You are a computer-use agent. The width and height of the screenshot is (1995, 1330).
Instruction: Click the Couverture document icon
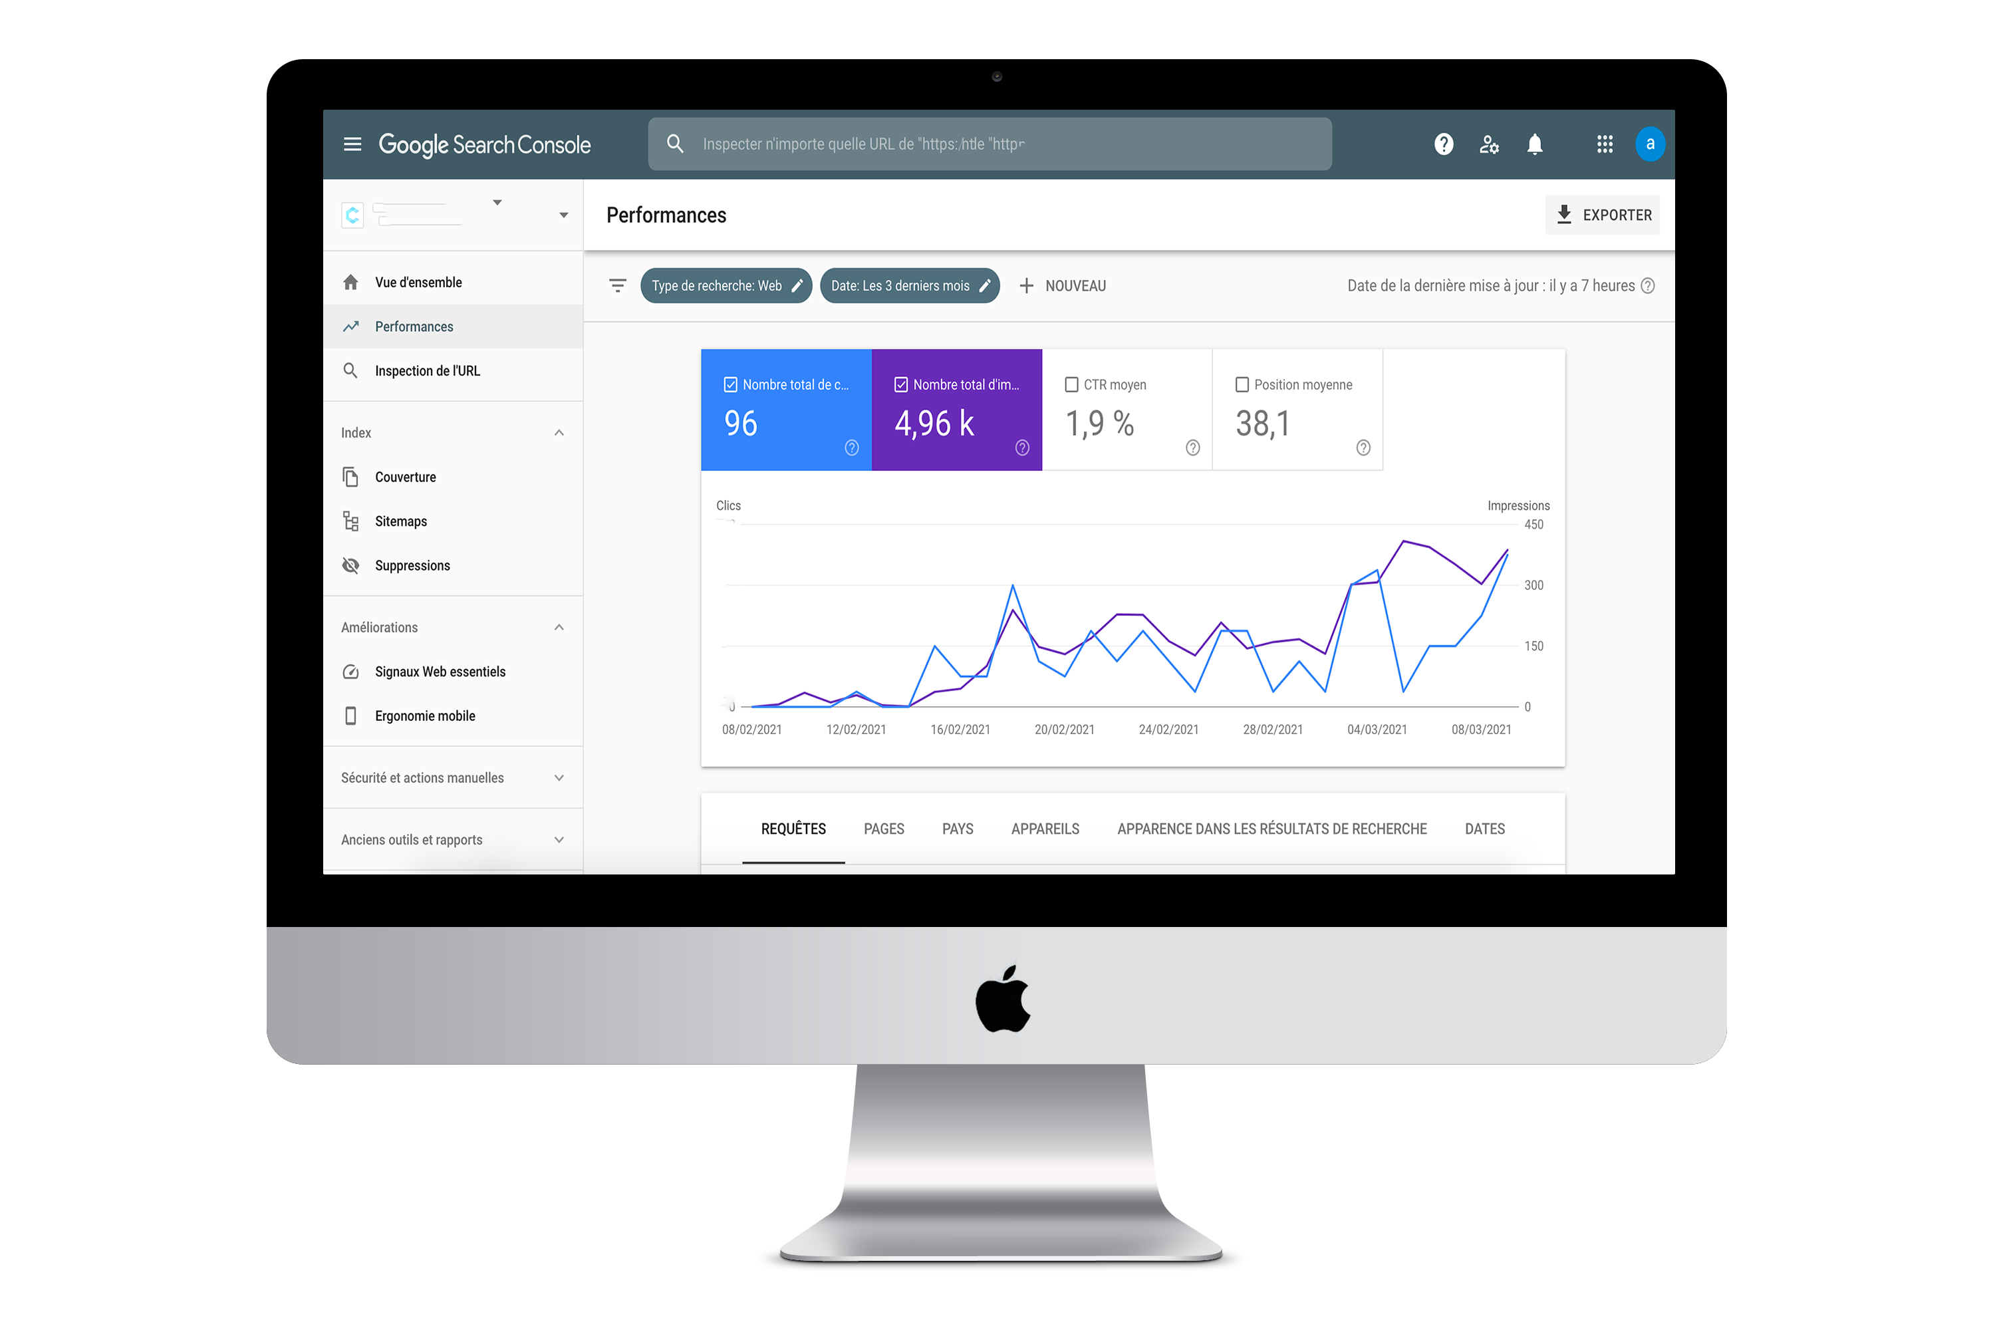[x=352, y=477]
